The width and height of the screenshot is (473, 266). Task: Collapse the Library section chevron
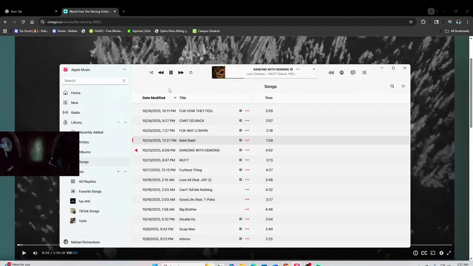click(125, 122)
